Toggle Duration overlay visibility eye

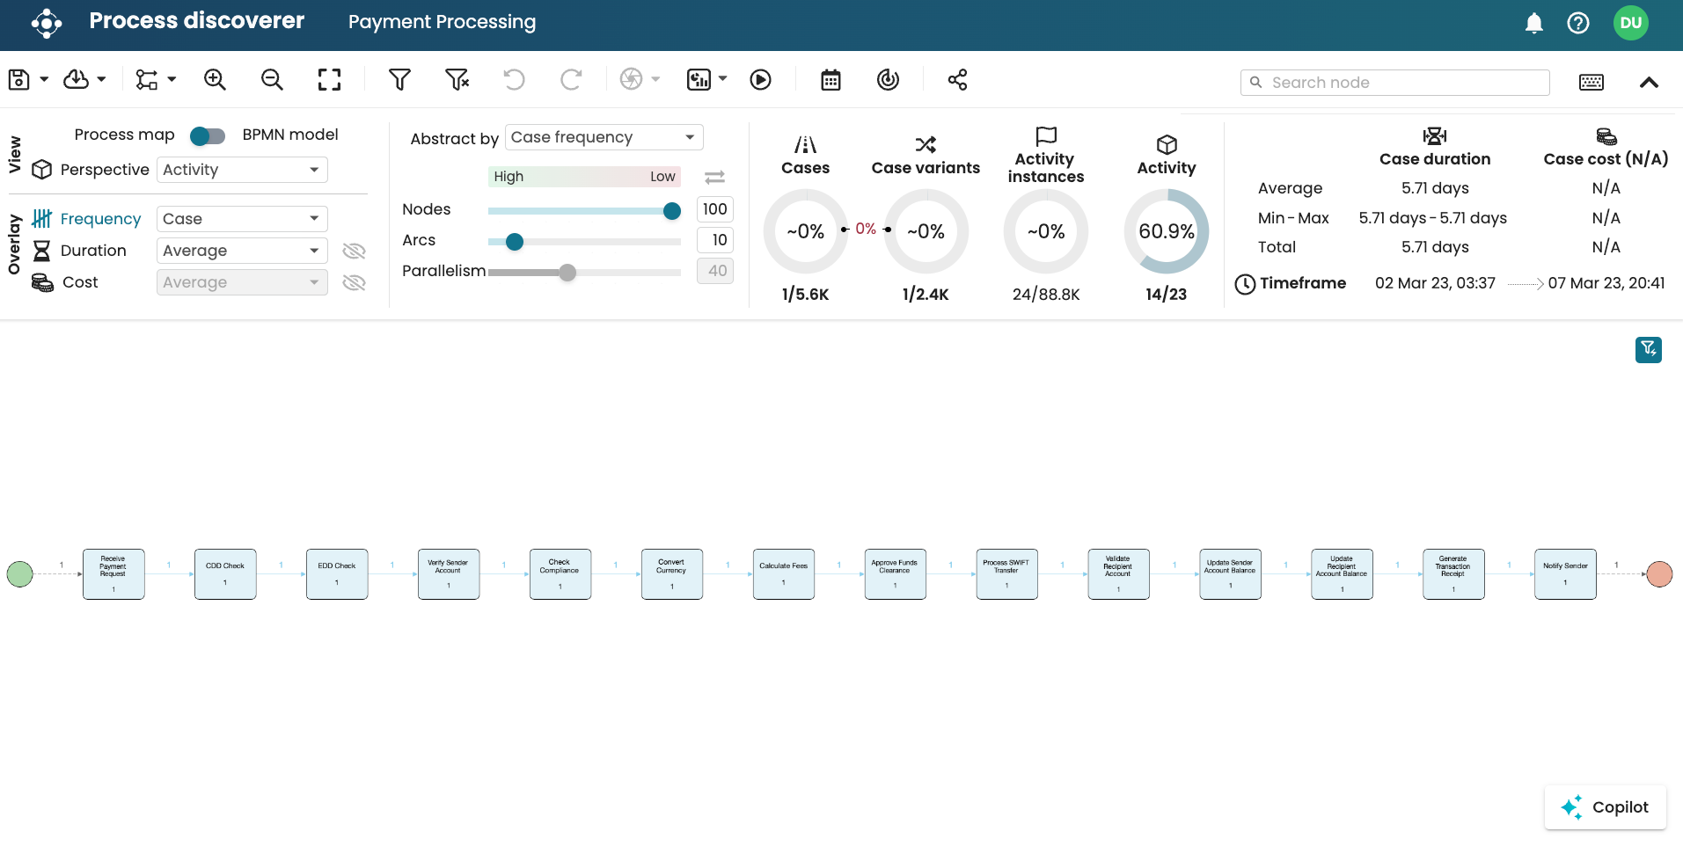pos(354,252)
